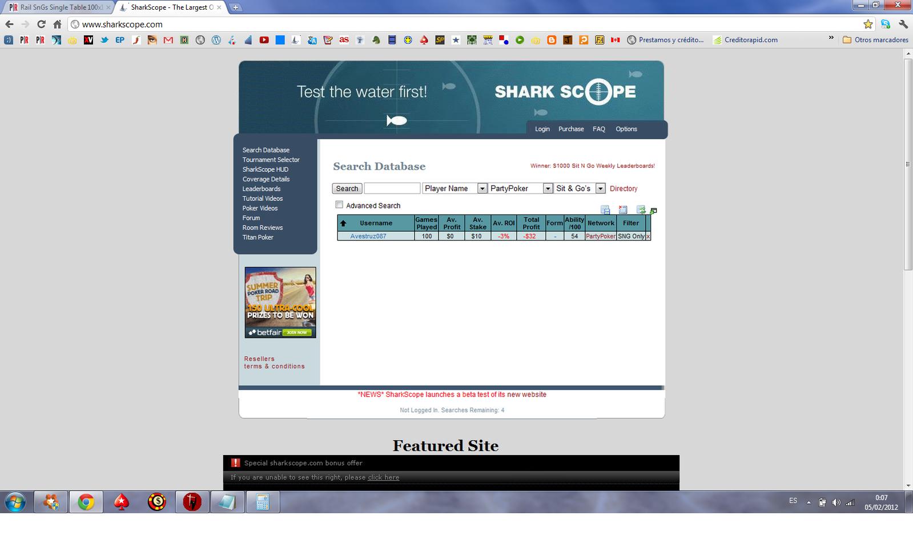Click the browser back arrow

pyautogui.click(x=9, y=24)
